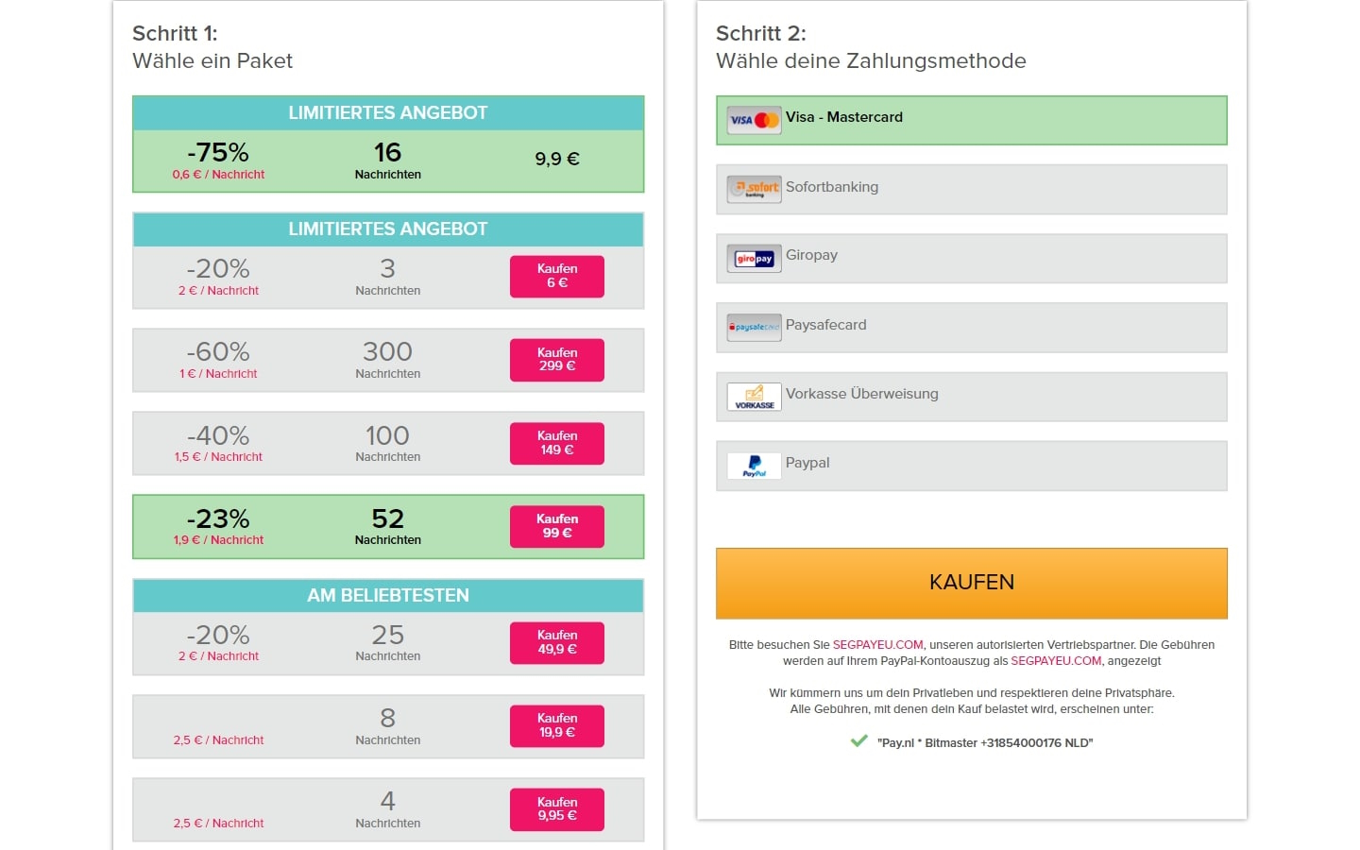Click the AM BELIEBTESTEN header banner
1360x850 pixels.
pyautogui.click(x=388, y=595)
